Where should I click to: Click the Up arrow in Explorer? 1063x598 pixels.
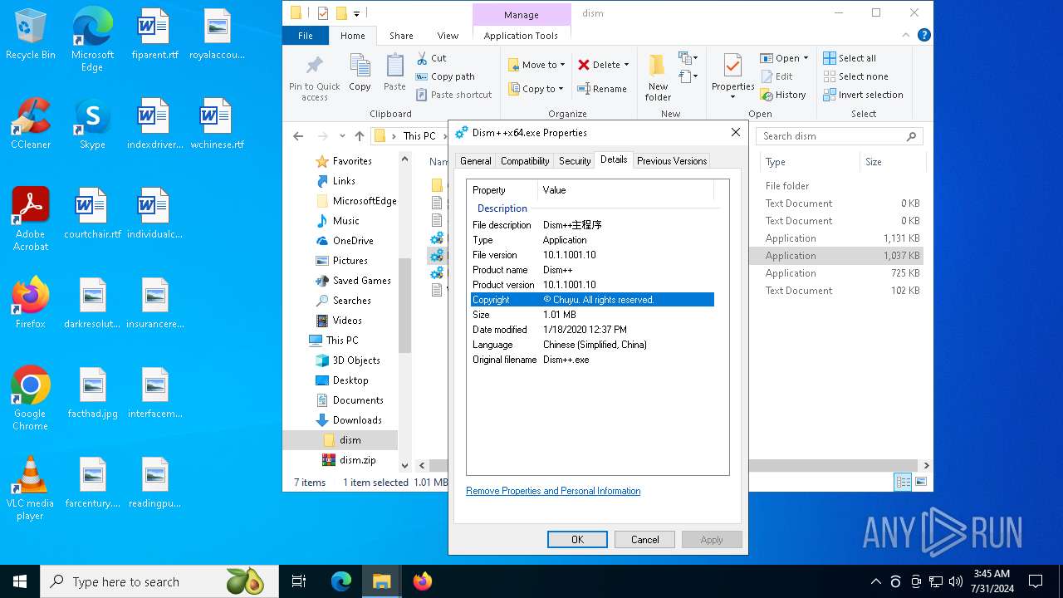[x=359, y=136]
